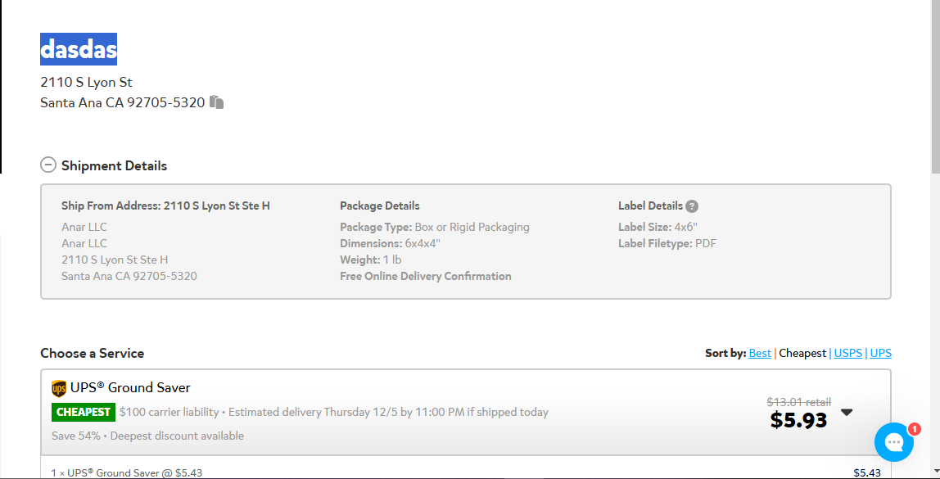Click the $5.93 price amount
This screenshot has width=940, height=479.
(798, 420)
